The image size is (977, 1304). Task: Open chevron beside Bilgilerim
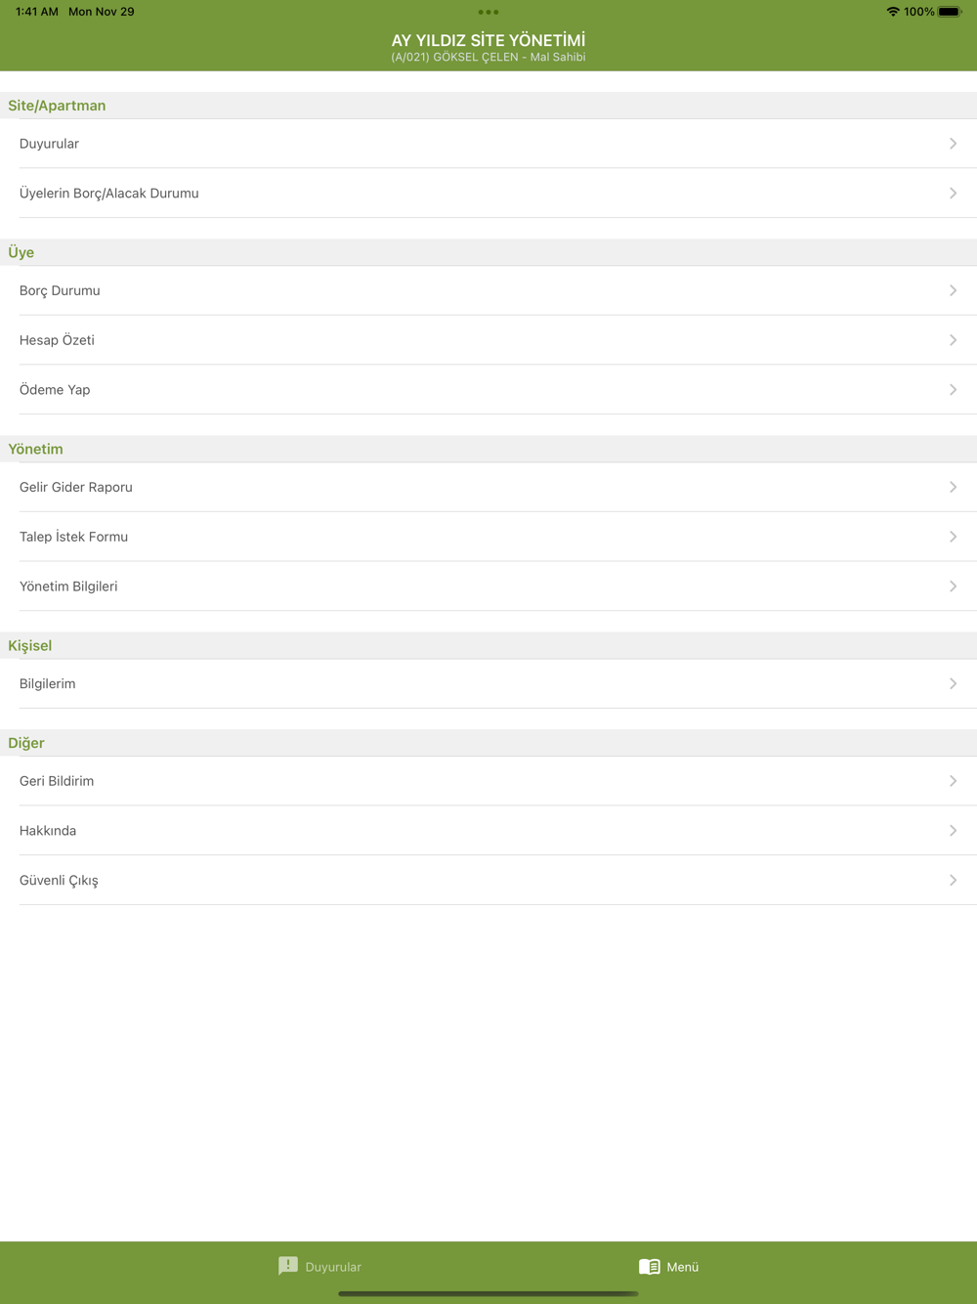coord(953,683)
